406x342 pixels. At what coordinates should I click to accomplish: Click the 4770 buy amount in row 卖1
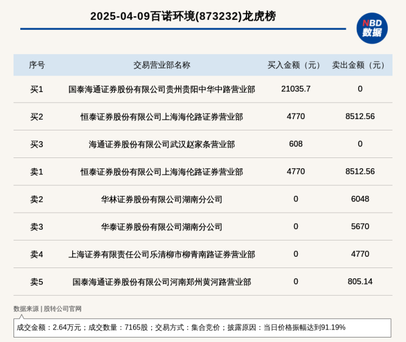(x=296, y=171)
